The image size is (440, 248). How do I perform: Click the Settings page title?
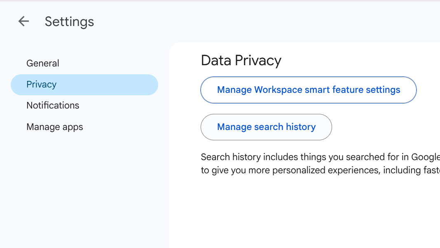click(69, 21)
